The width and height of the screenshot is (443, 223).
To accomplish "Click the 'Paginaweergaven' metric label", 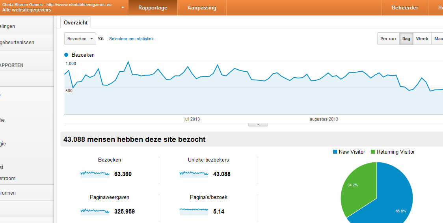I will [109, 197].
